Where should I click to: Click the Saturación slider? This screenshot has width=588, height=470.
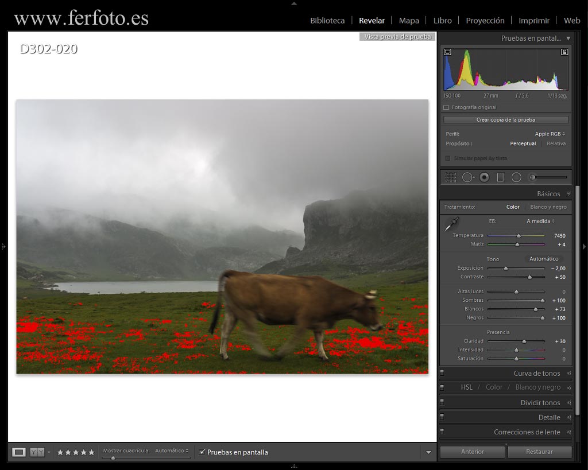click(x=516, y=359)
